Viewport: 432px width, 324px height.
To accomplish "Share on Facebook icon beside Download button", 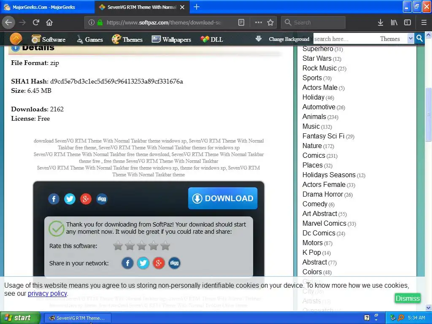I will (x=54, y=199).
